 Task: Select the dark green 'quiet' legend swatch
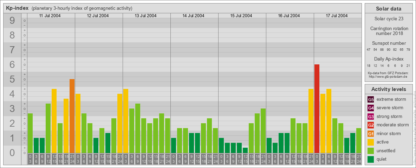pyautogui.click(x=371, y=159)
